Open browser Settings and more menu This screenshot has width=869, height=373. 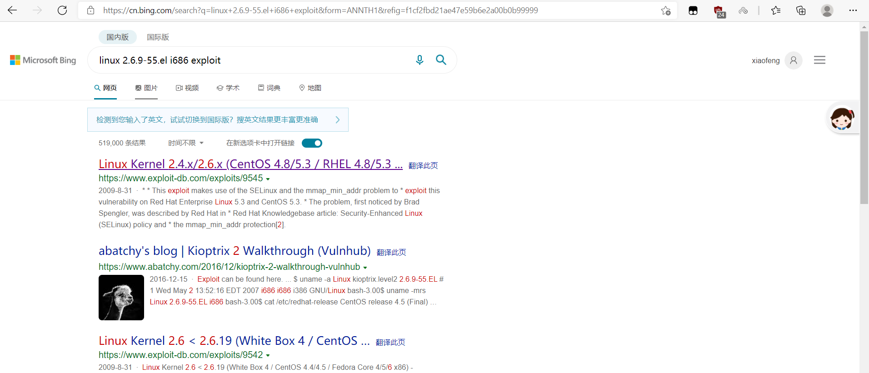[x=853, y=10]
